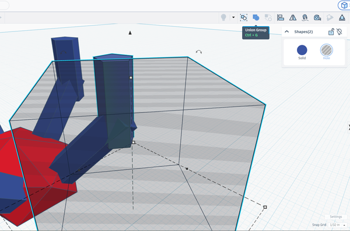The height and width of the screenshot is (231, 350).
Task: Click the white corner handle at the dashed outline's right
Action: tap(265, 207)
